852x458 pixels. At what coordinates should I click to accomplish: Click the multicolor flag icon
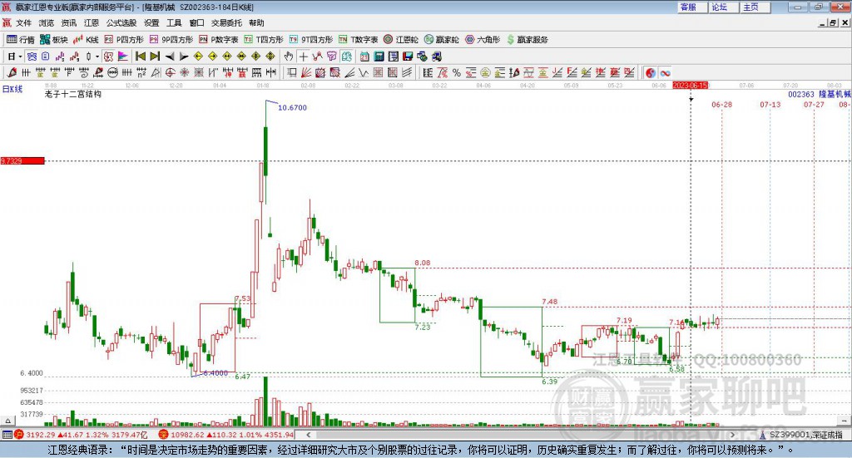tap(123, 57)
